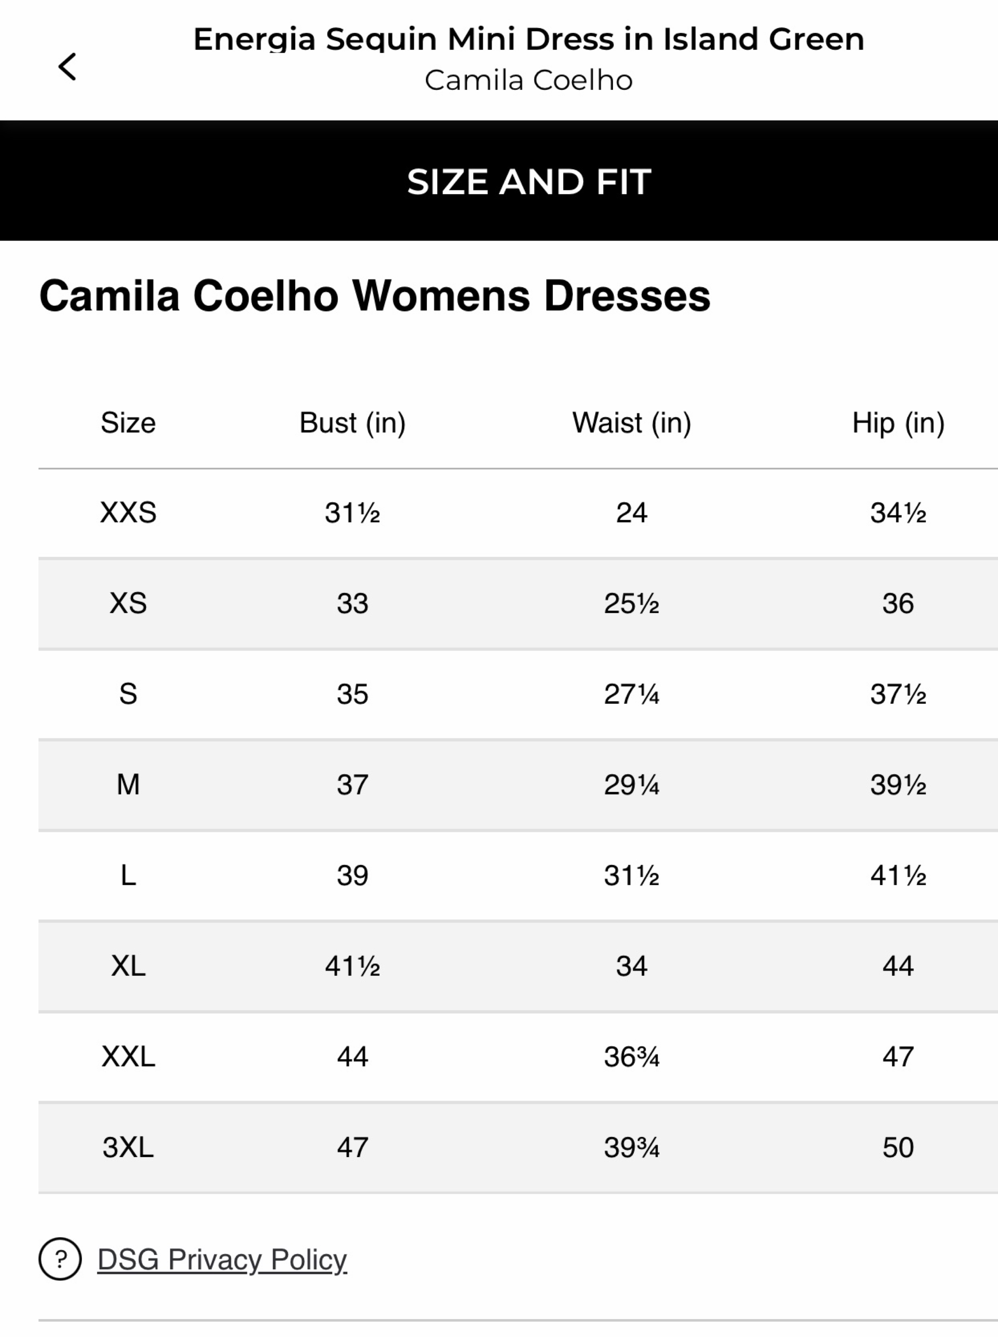Click the Camila Coelho Womens Dresses heading
Screen dimensions: 998x1337
tap(375, 295)
